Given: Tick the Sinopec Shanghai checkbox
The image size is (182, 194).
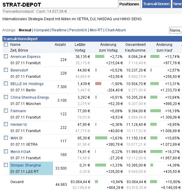Looking at the screenshot, I should click(x=6, y=165).
